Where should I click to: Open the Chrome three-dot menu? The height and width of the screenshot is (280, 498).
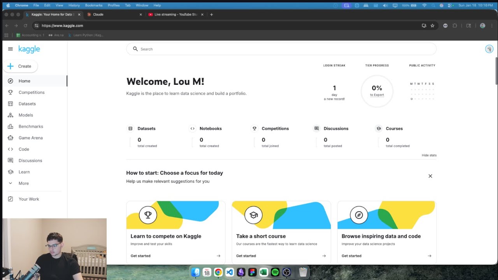[492, 26]
